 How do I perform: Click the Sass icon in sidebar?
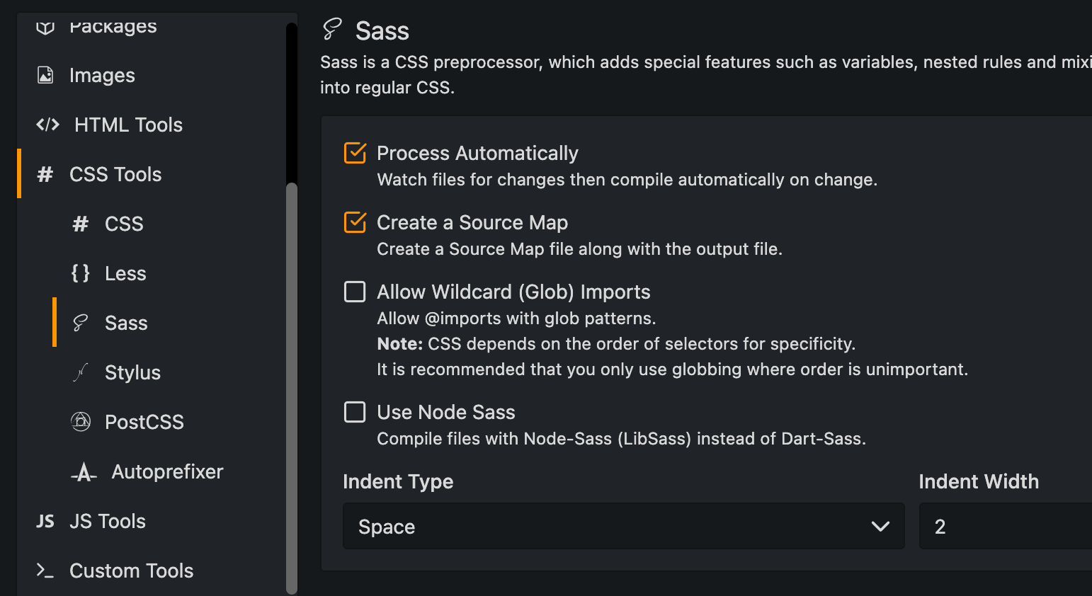pos(81,323)
